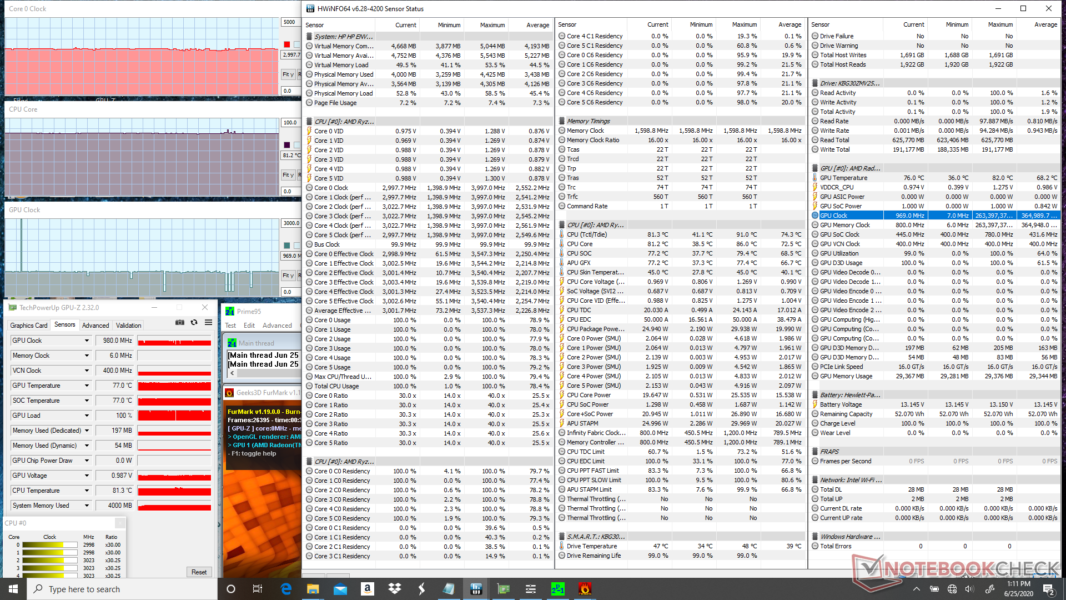Click GPU-Z screenshot camera icon
1066x600 pixels.
(180, 322)
